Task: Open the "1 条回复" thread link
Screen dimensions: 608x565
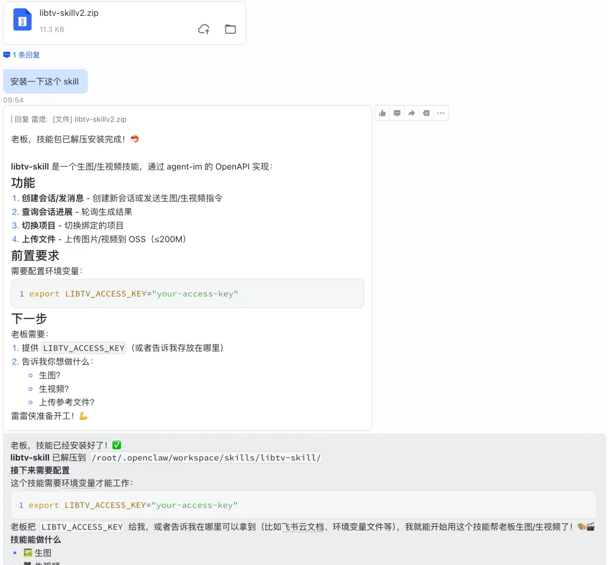Action: [26, 55]
